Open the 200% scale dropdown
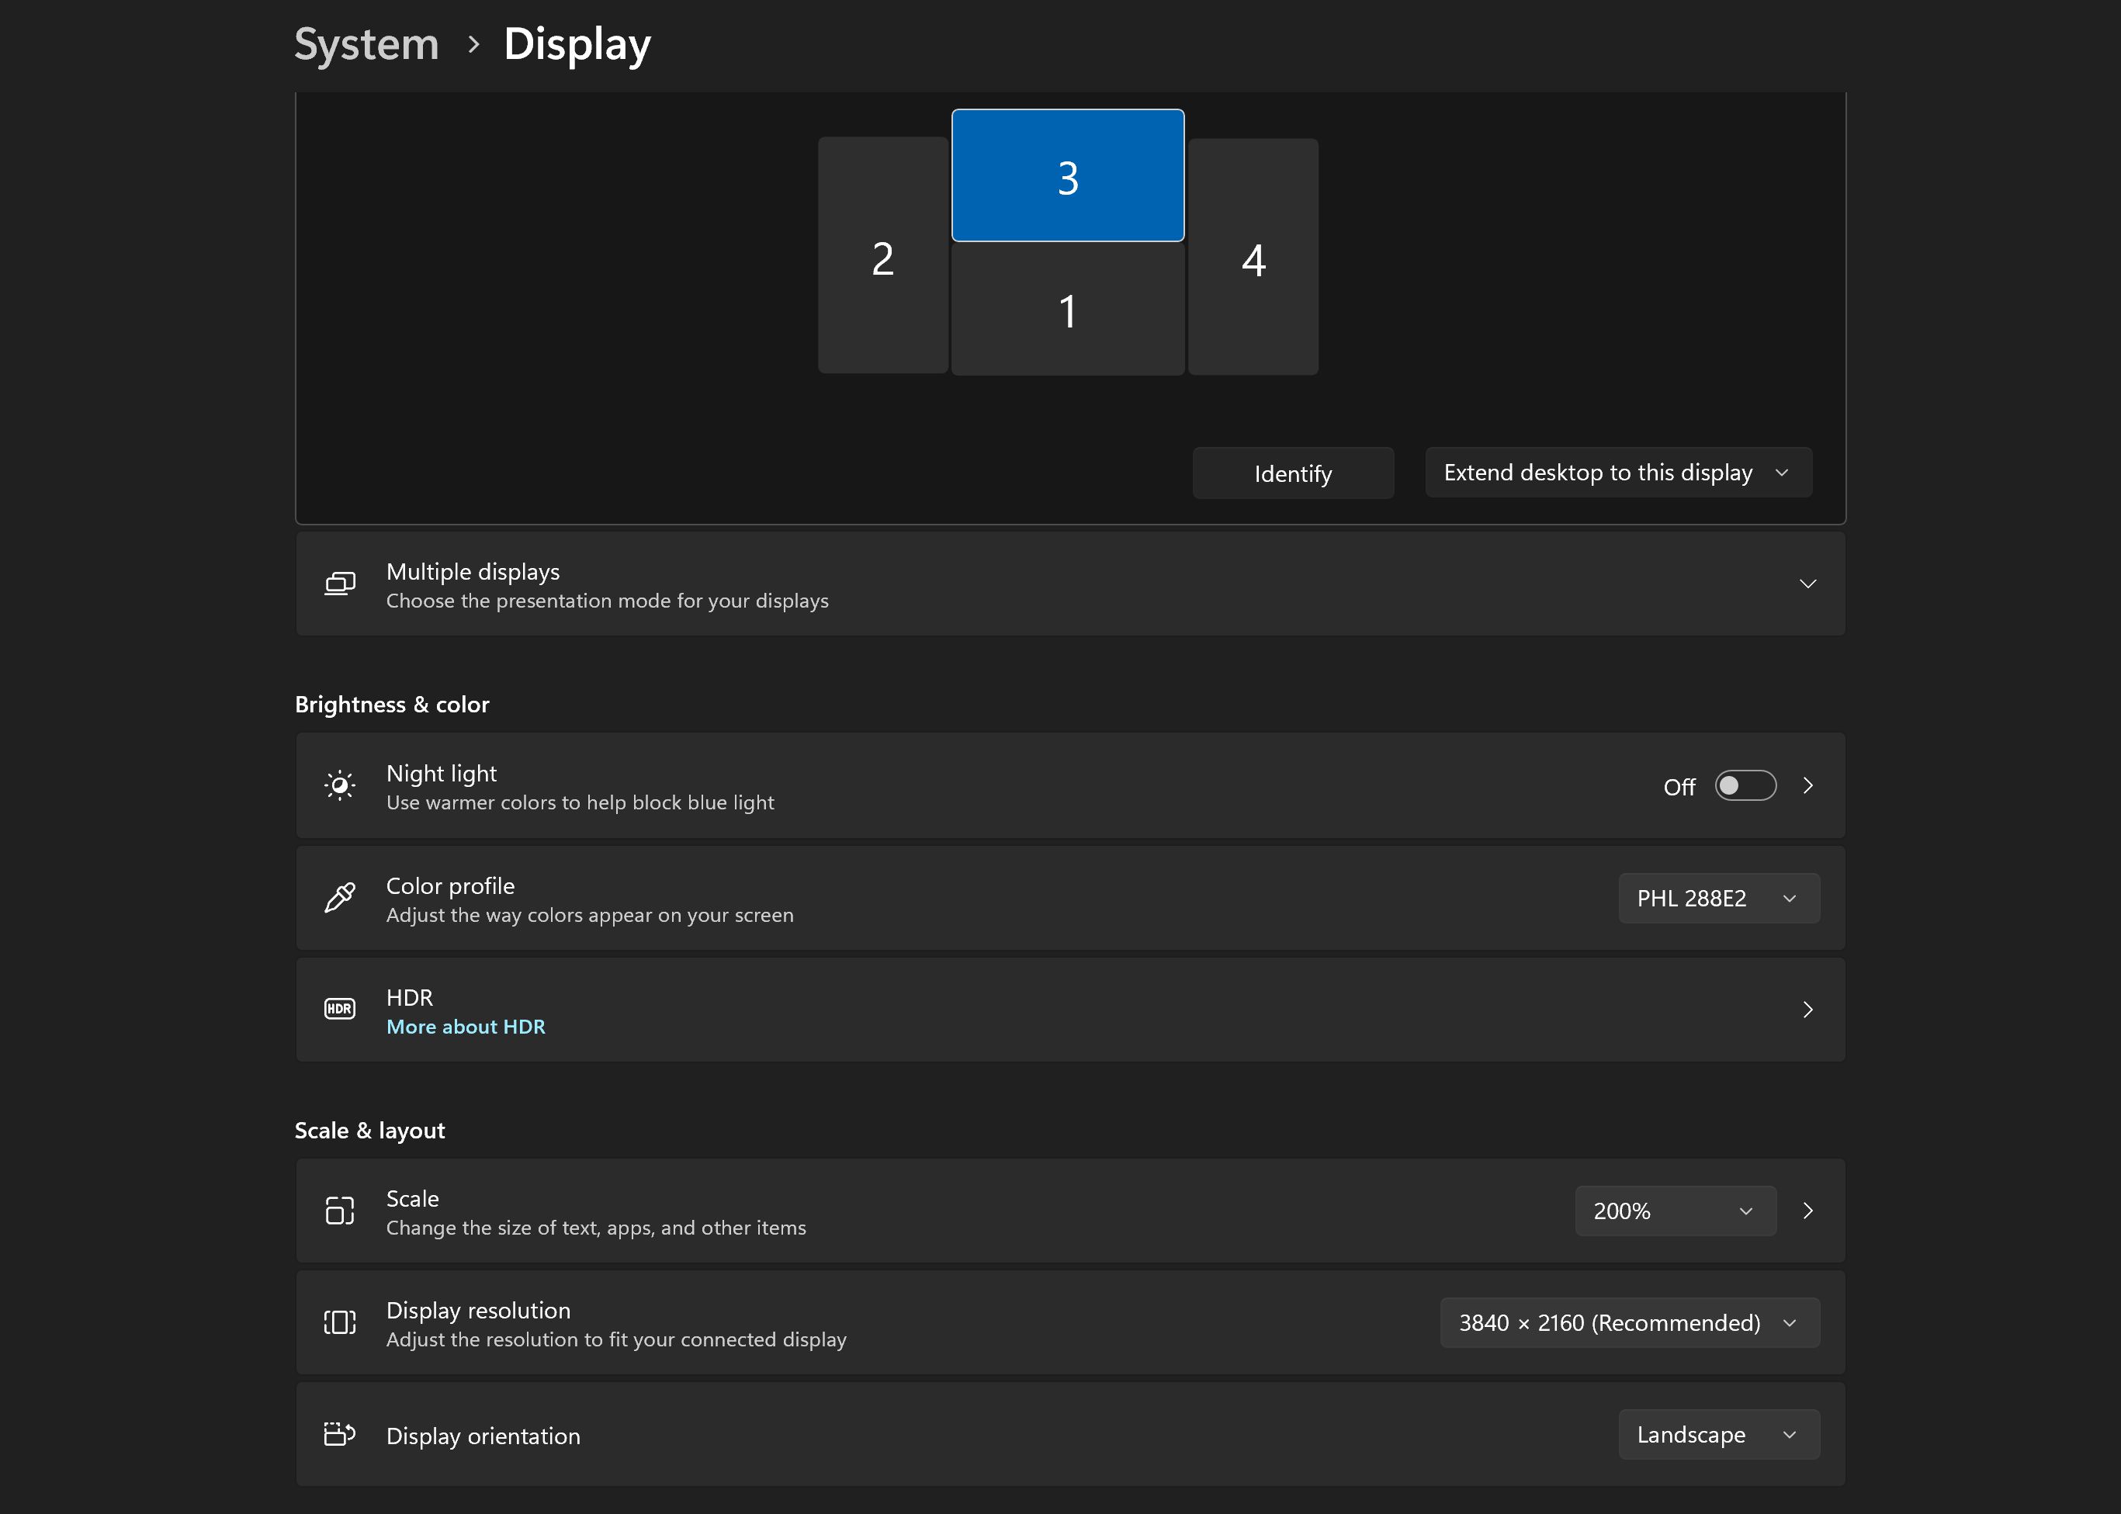This screenshot has height=1514, width=2121. tap(1675, 1210)
